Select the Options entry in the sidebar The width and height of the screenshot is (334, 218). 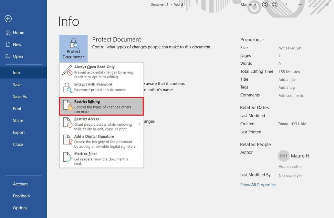(x=20, y=208)
